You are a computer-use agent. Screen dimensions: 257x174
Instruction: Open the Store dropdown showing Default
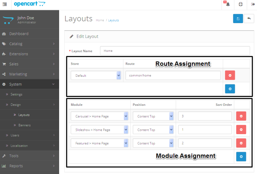(96, 75)
